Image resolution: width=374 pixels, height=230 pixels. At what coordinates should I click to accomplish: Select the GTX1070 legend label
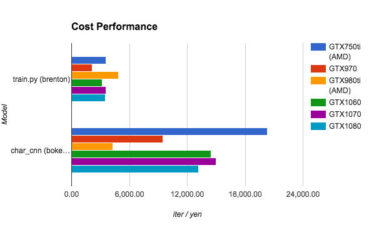coord(345,114)
